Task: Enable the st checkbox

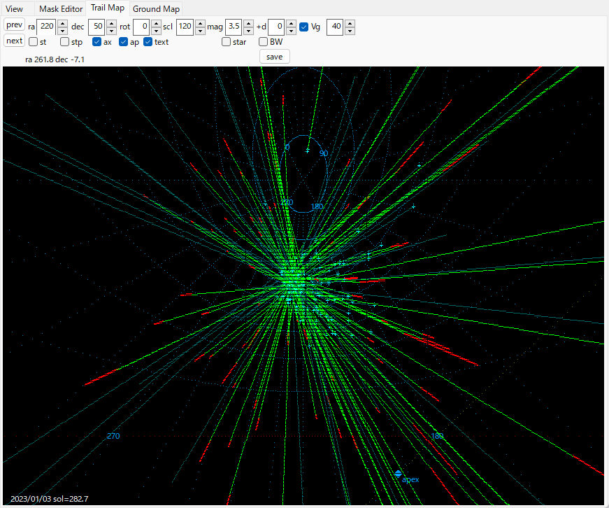Action: (34, 42)
